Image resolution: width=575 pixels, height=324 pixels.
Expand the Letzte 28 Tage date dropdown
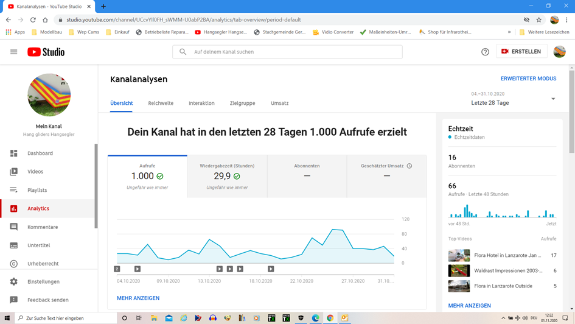click(x=552, y=99)
